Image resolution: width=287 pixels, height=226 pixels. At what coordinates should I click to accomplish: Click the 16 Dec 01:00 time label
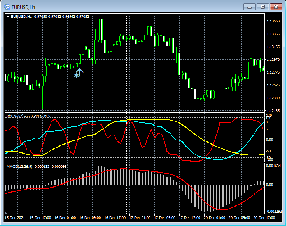click(x=65, y=218)
